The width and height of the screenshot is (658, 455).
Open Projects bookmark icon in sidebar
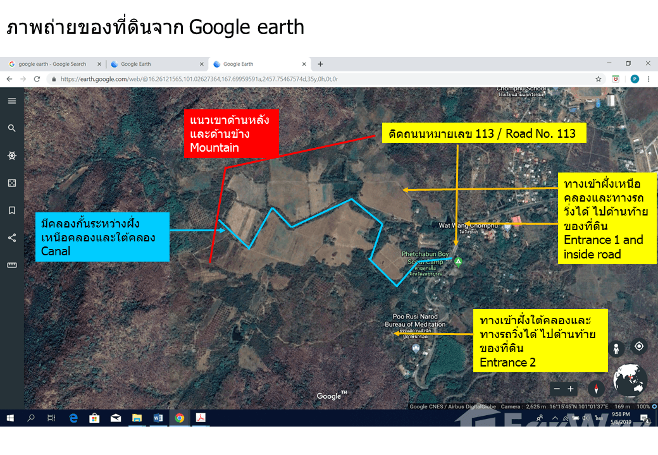click(x=12, y=210)
